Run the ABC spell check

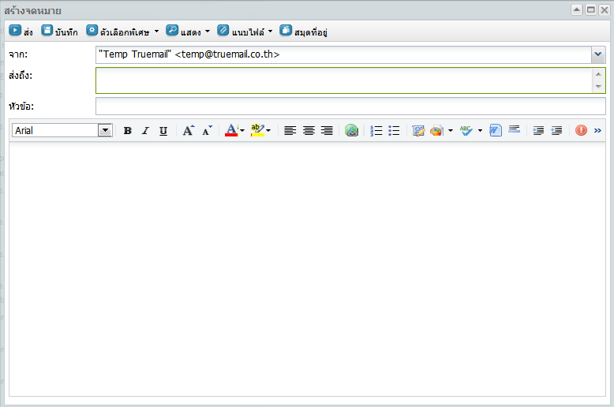coord(466,131)
